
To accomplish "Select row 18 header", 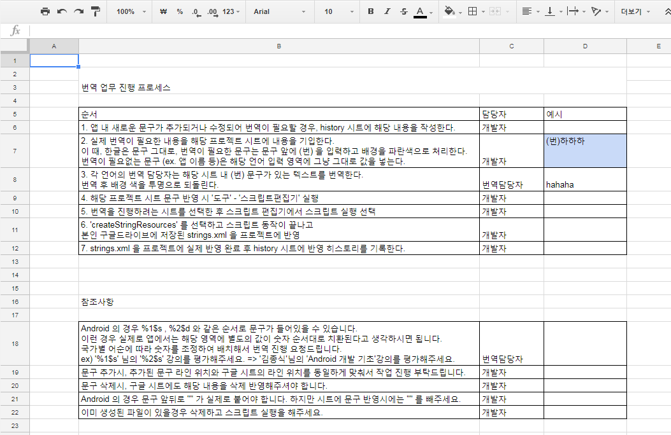I will 15,343.
